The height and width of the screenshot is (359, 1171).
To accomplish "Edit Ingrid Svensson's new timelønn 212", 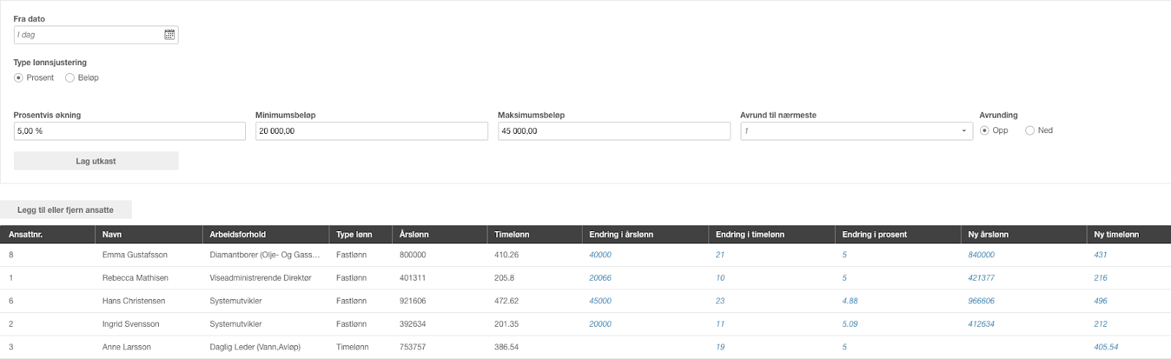I will 1101,324.
